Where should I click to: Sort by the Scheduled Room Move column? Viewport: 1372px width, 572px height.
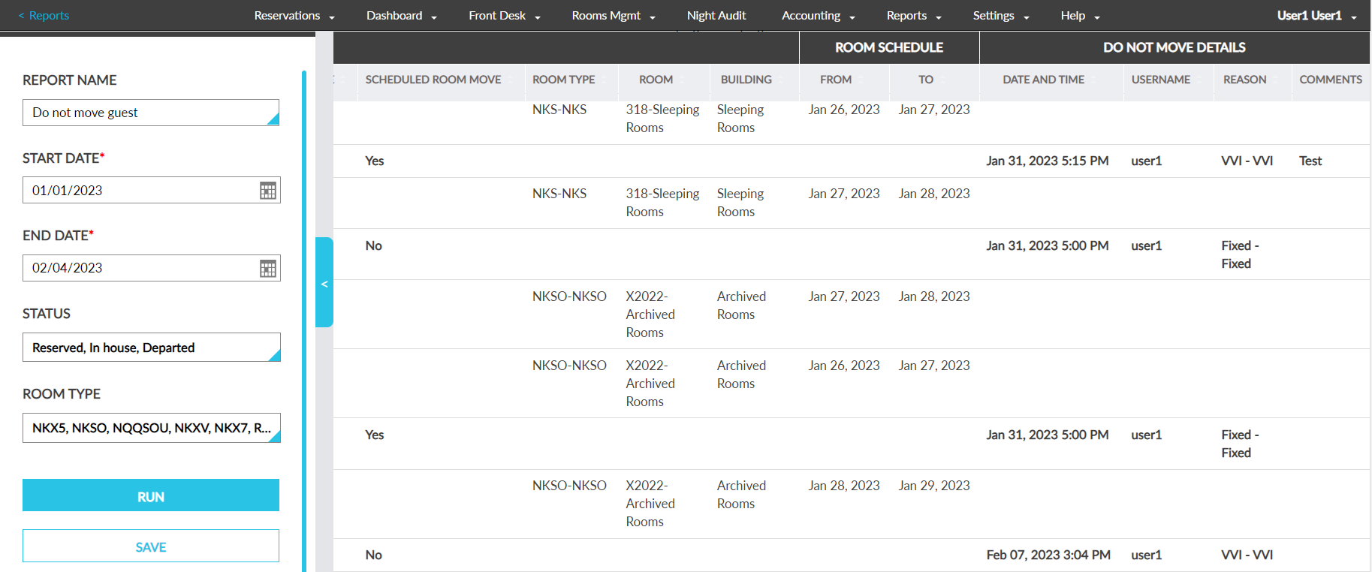pos(433,80)
